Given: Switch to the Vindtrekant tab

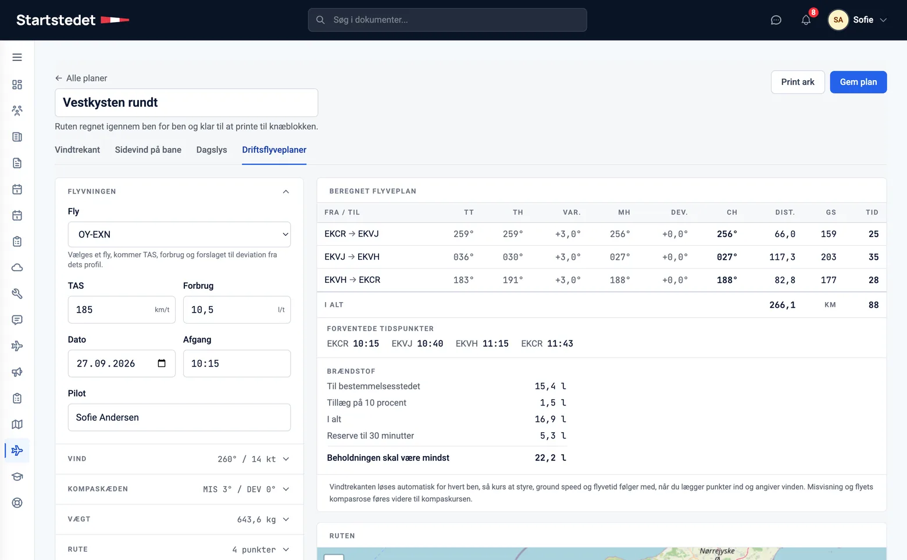Looking at the screenshot, I should 77,150.
